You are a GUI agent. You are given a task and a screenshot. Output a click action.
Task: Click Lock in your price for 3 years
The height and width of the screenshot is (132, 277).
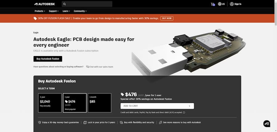101,122
